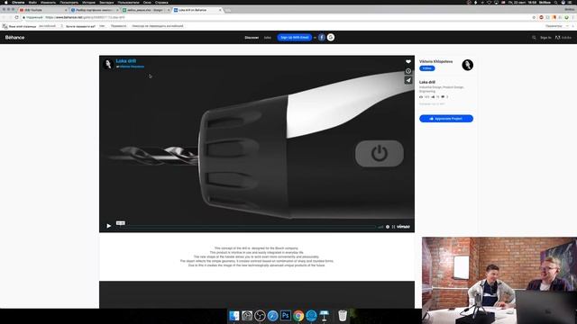Image resolution: width=577 pixels, height=324 pixels.
Task: Close the translation bar
Action: pos(573,26)
